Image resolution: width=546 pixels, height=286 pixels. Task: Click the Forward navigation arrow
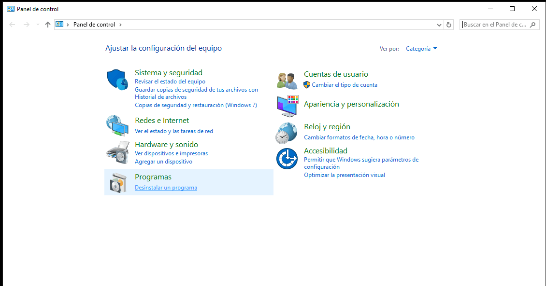coord(27,25)
